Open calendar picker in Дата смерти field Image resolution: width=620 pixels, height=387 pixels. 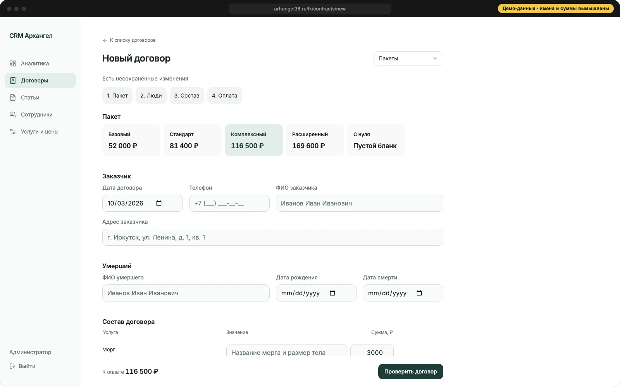point(419,293)
